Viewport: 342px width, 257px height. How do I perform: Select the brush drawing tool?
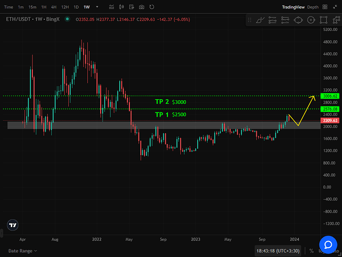261,20
